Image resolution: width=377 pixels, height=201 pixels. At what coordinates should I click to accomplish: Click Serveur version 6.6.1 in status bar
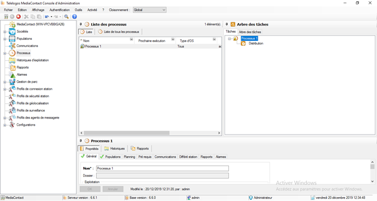(82, 198)
